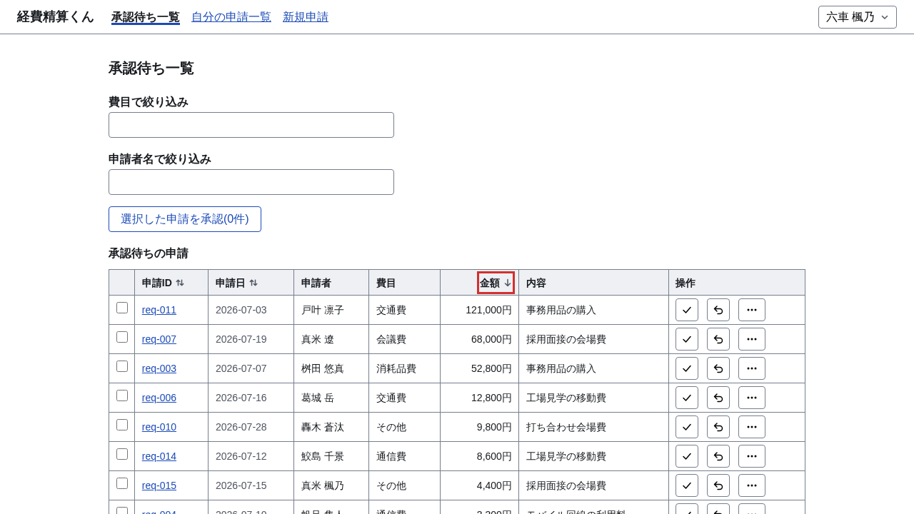
Task: Switch to the 承認待ち一覧 tab
Action: [146, 17]
